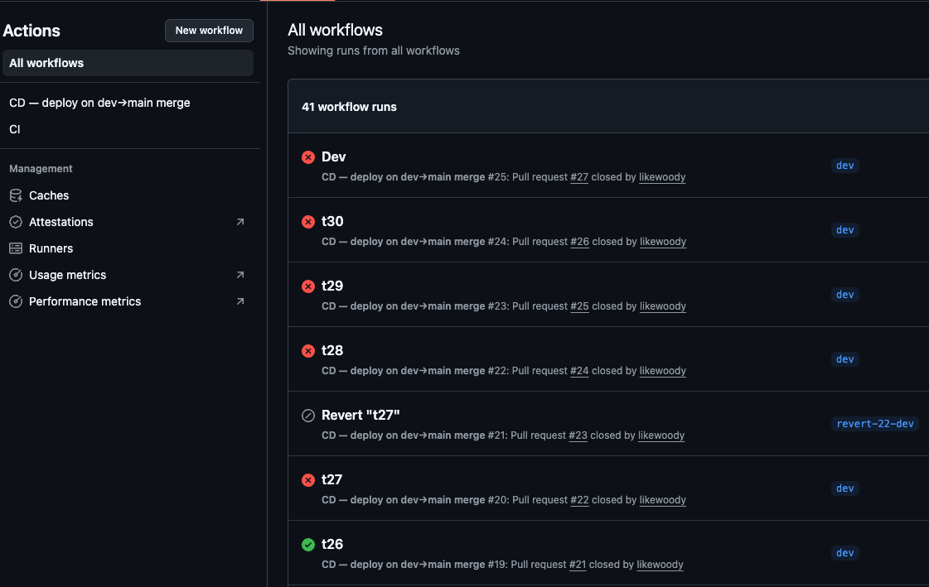Click the Runners server icon
This screenshot has height=587, width=929.
click(15, 248)
